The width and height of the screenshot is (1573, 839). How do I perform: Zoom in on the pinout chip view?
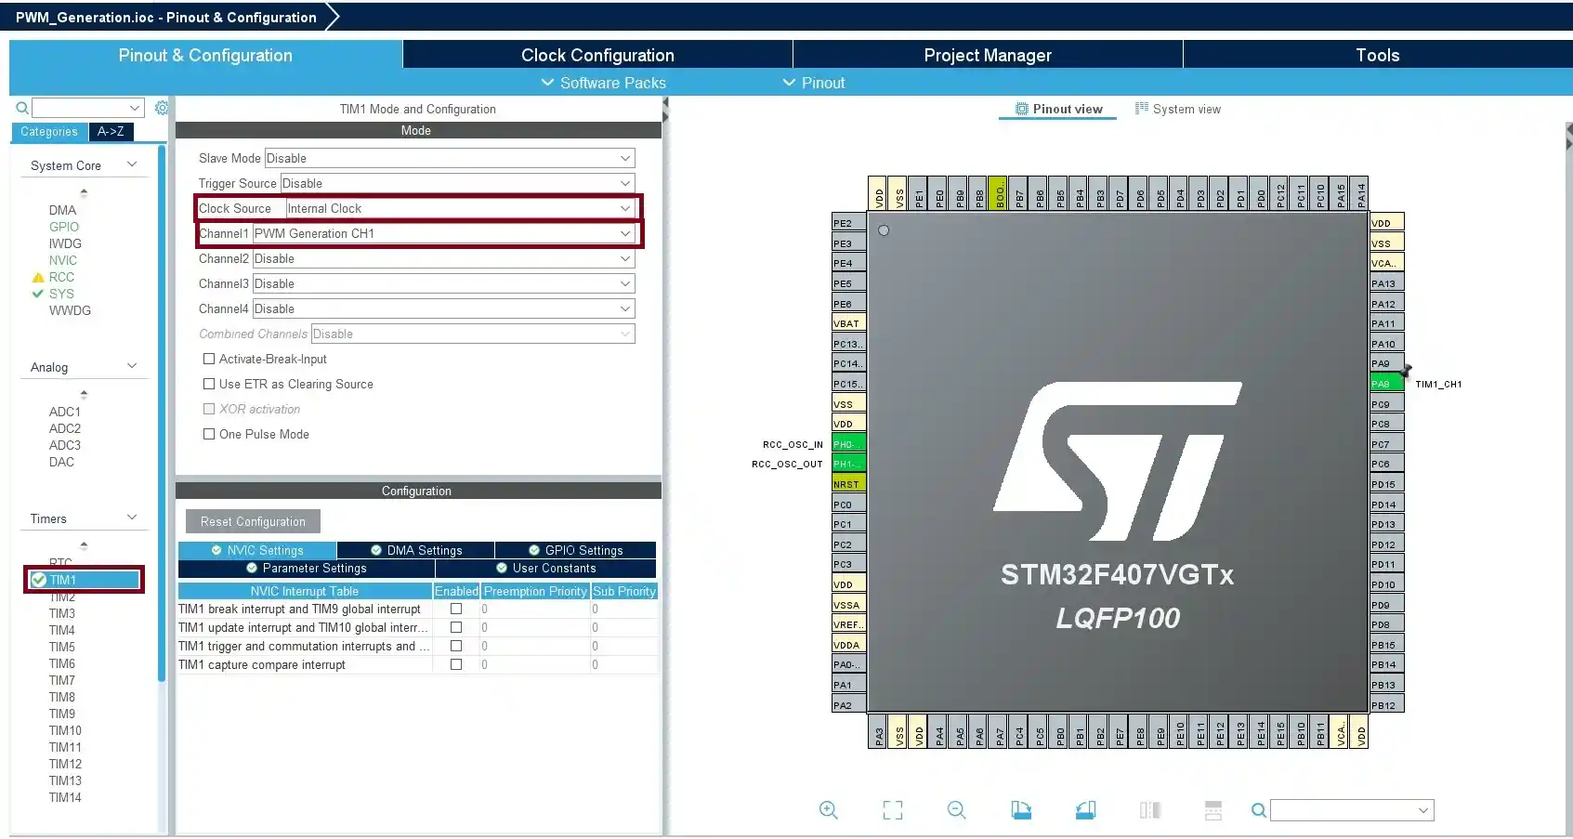[828, 810]
